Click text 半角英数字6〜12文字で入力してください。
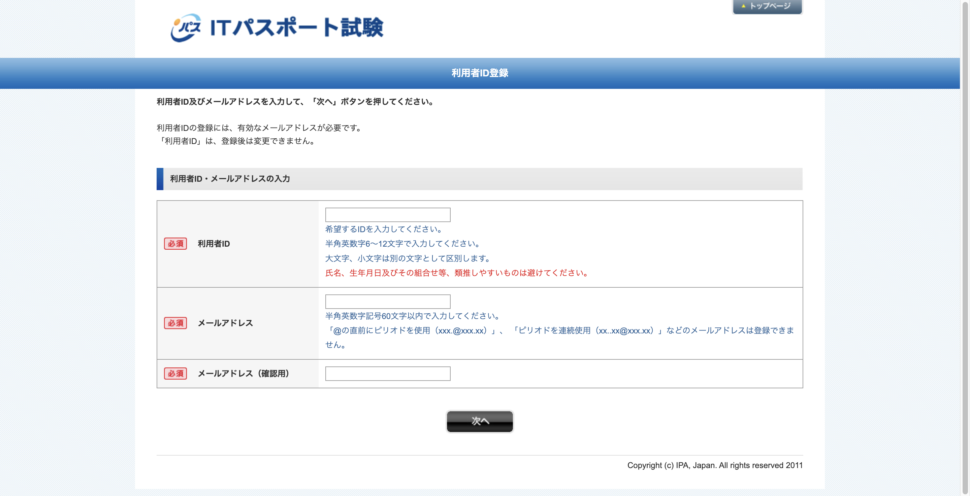The height and width of the screenshot is (496, 970). 403,244
